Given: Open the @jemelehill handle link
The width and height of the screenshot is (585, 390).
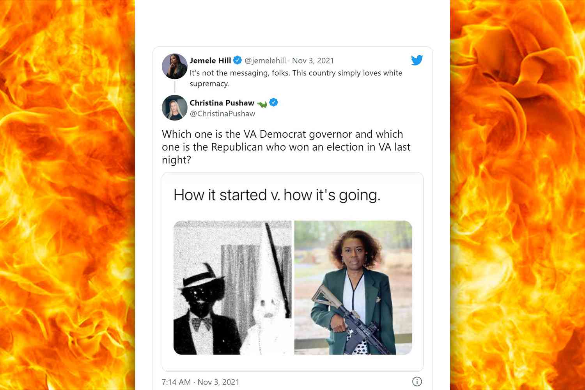Looking at the screenshot, I should click(265, 60).
